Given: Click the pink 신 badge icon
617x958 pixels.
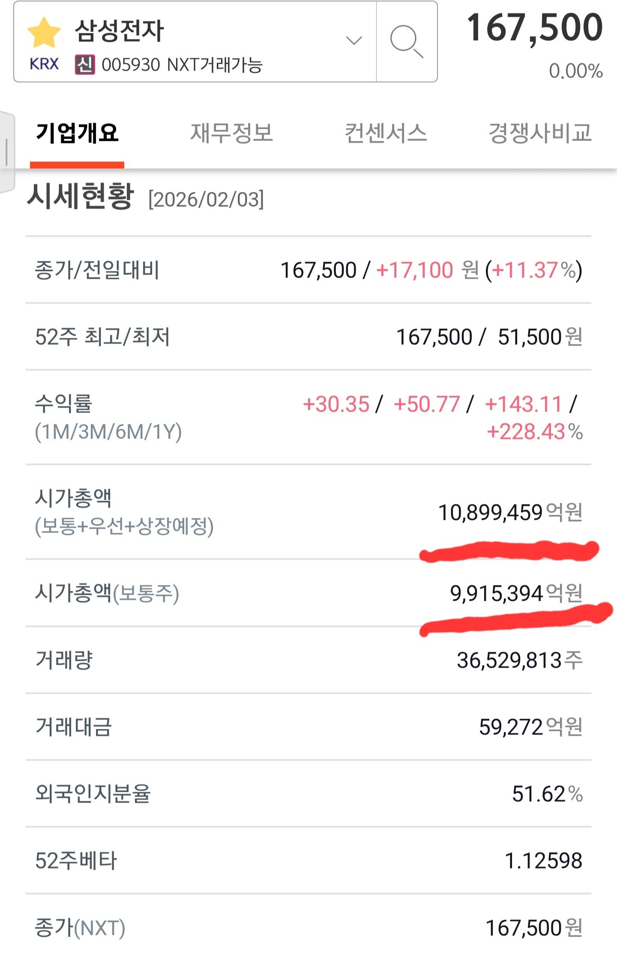Looking at the screenshot, I should click(85, 65).
